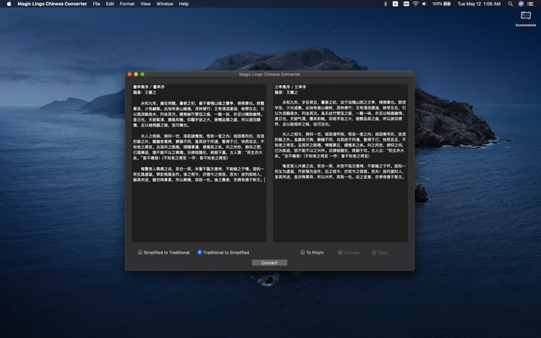Click the battery status icon
This screenshot has width=541, height=338.
(442, 4)
